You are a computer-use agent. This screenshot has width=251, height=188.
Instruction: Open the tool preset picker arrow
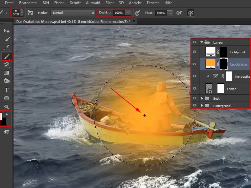click(6, 13)
